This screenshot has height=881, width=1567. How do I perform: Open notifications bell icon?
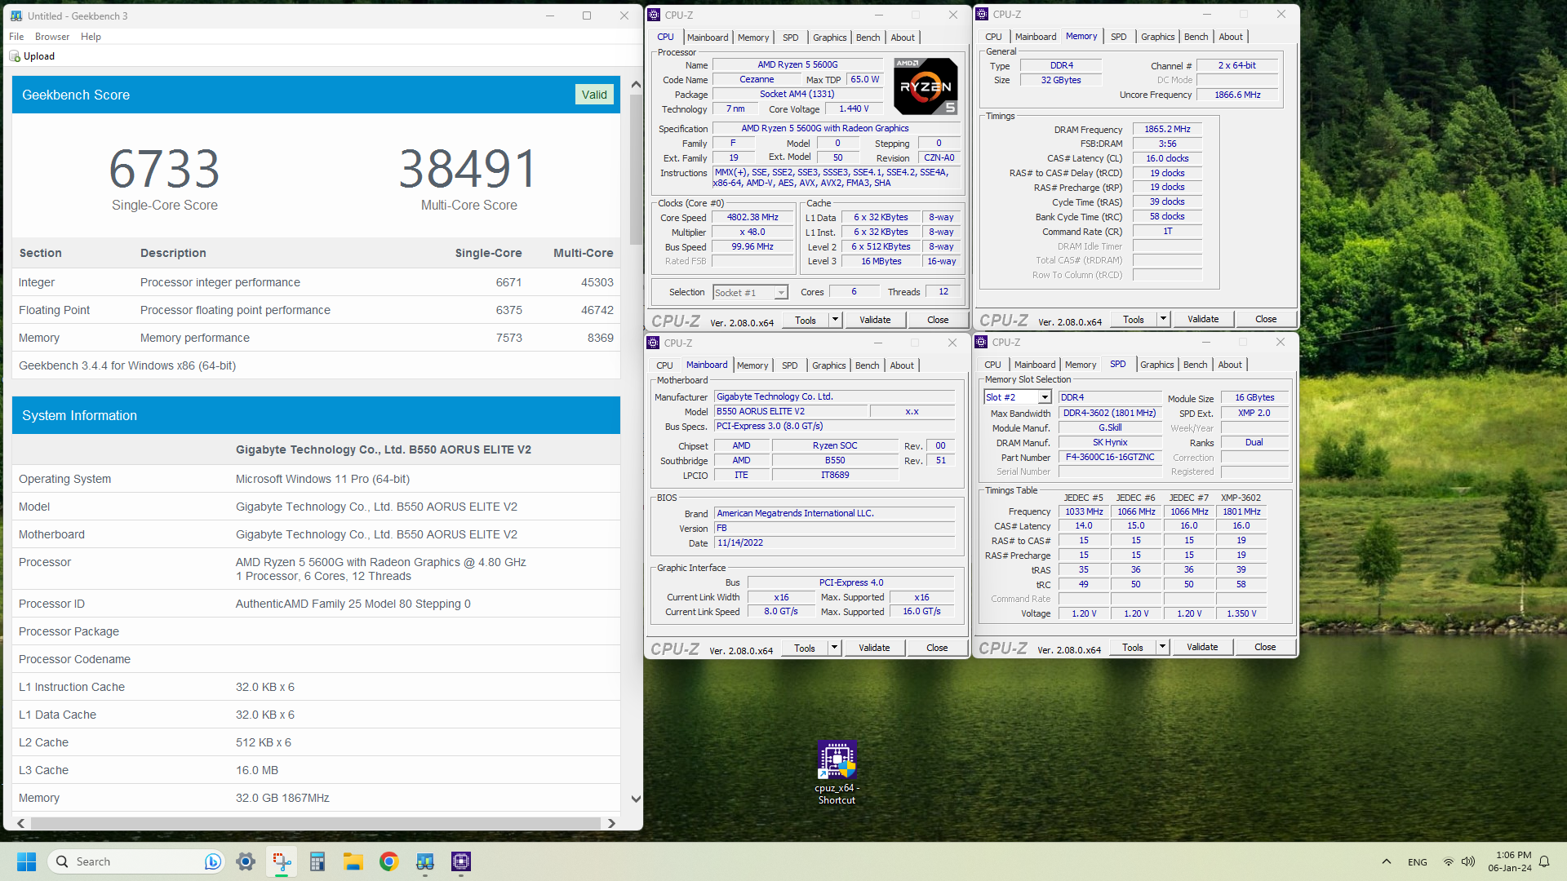pyautogui.click(x=1544, y=861)
